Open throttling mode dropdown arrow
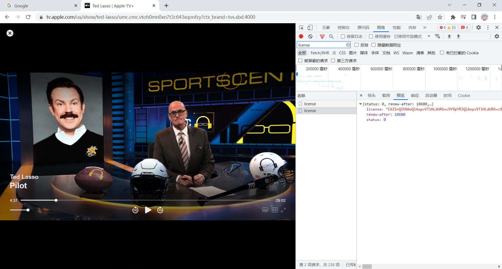This screenshot has height=269, width=502. tap(429, 36)
